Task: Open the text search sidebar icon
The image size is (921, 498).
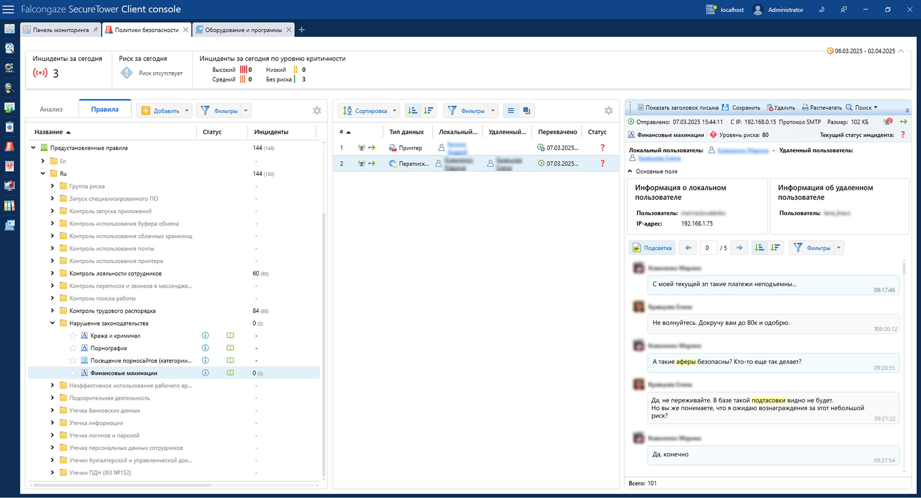Action: click(10, 48)
